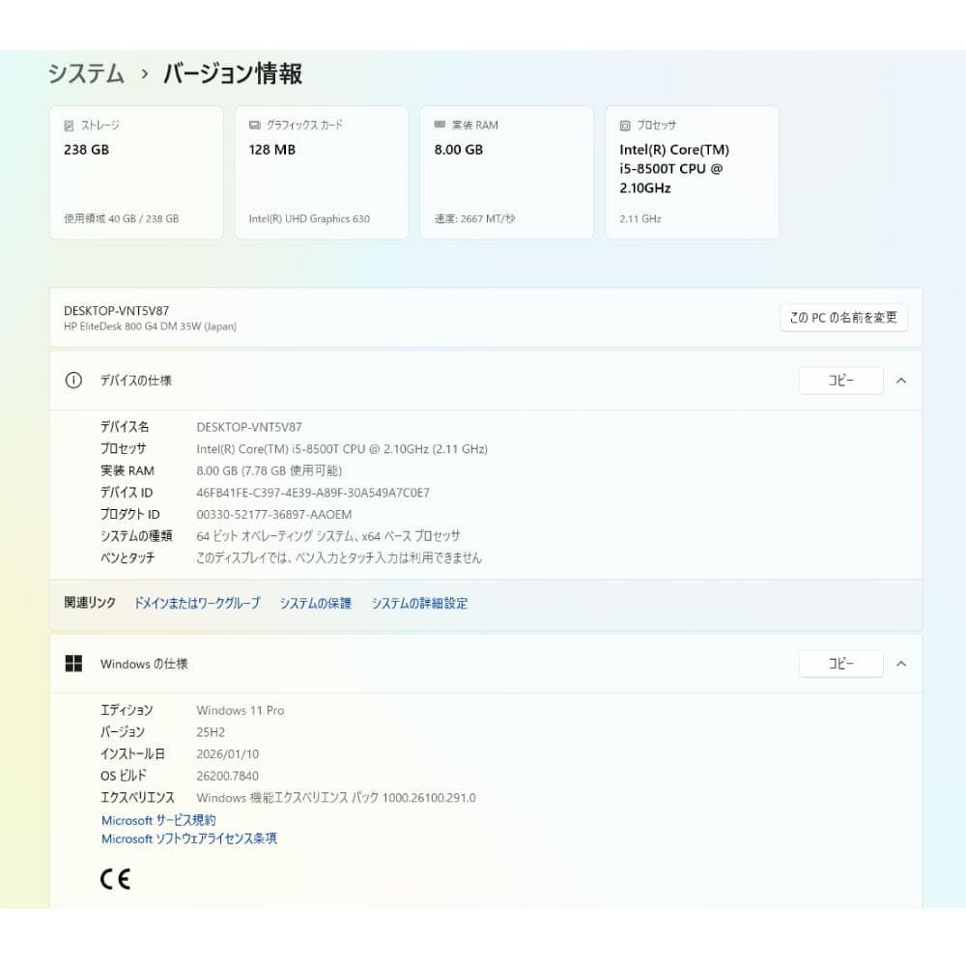Open Microsoft サービス規約 link
The height and width of the screenshot is (966, 966).
click(x=158, y=820)
